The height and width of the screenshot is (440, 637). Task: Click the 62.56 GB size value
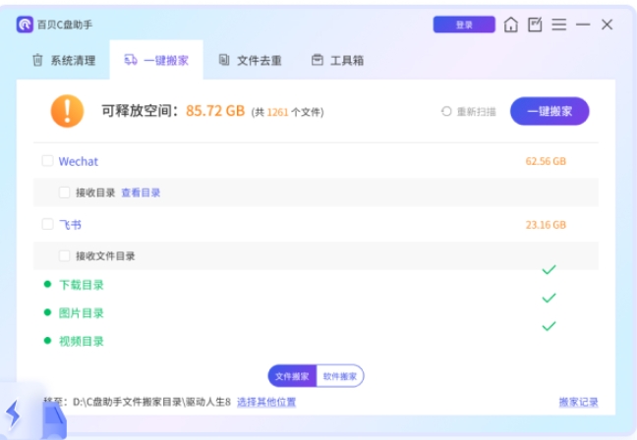point(546,161)
